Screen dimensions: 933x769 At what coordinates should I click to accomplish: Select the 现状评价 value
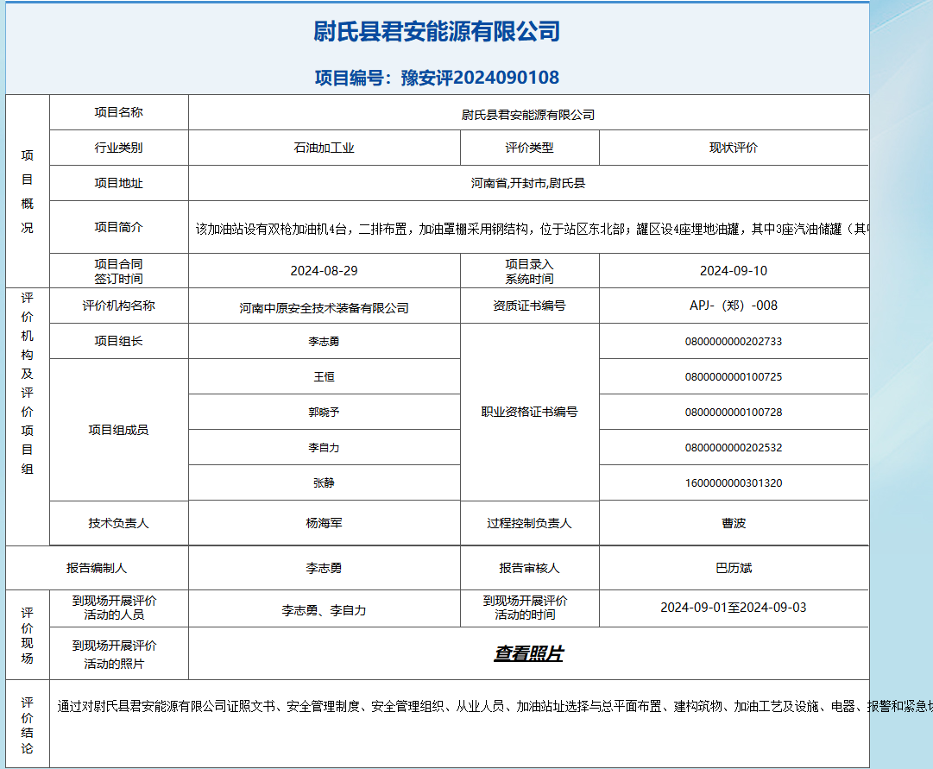tap(734, 148)
